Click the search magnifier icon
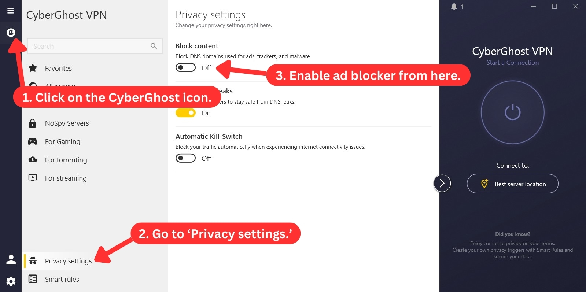Screen dimensions: 586x292 [x=154, y=46]
